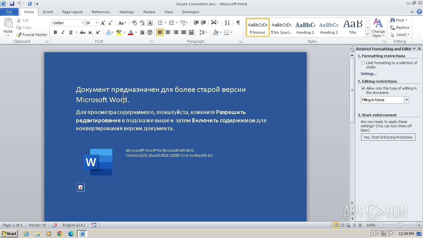The image size is (423, 238).
Task: Enable Limit formatting to selection of styles
Action: pyautogui.click(x=363, y=63)
